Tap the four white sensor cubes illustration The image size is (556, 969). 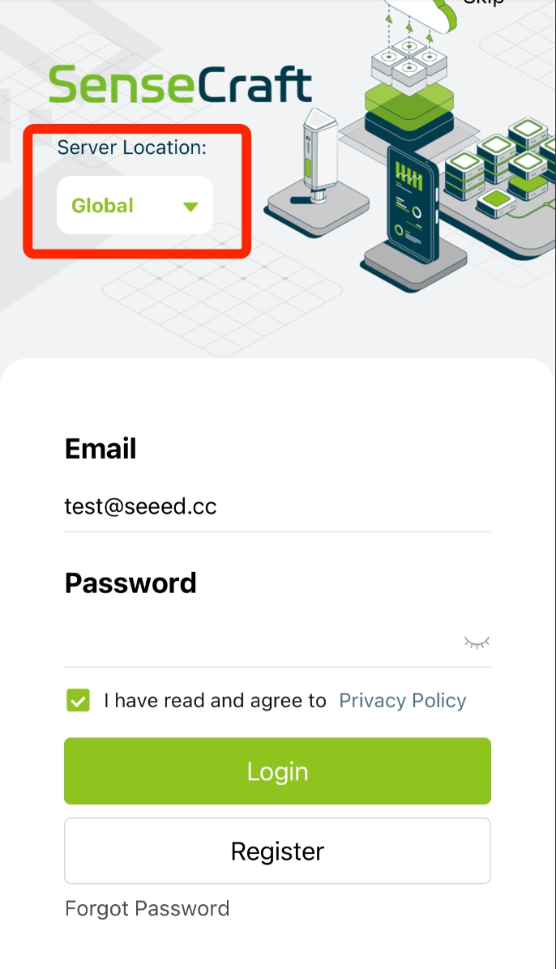point(408,61)
